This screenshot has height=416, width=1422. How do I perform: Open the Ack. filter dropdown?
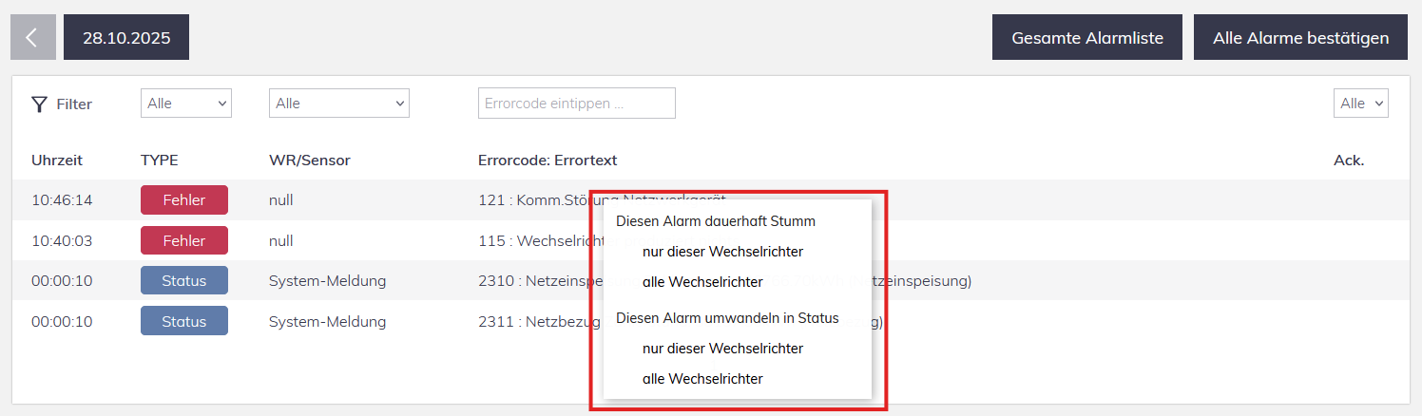coord(1360,104)
